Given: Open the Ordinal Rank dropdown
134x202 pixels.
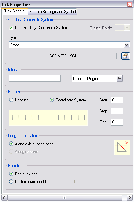Looking at the screenshot, I should [x=122, y=28].
